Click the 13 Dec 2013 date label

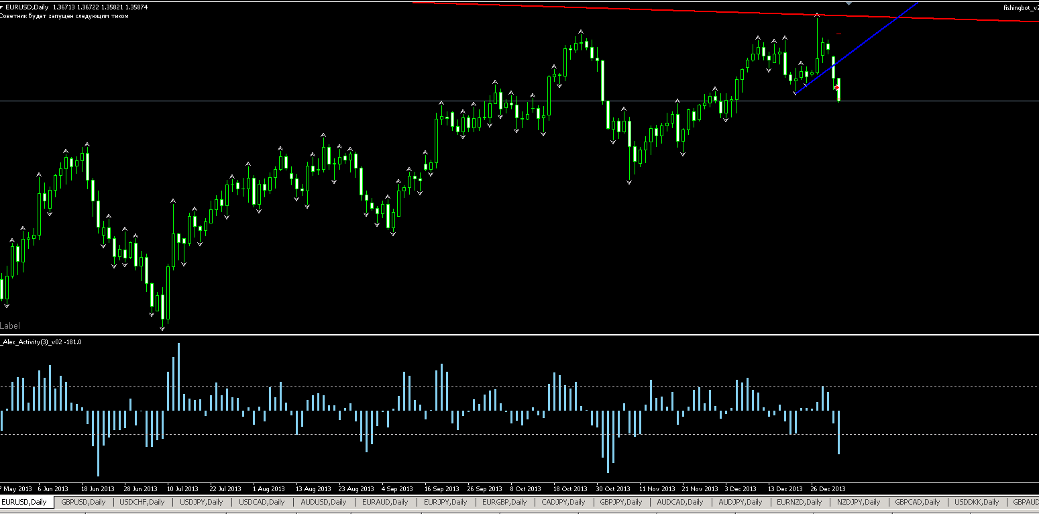(x=785, y=489)
